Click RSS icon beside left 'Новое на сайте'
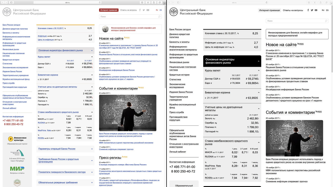Image resolution: width=333 pixels, height=187 pixels. click(x=127, y=38)
